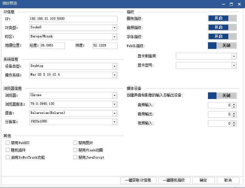The image size is (245, 188).
Task: Check the 禁用Flash动画 checkbox
Action: [75, 150]
